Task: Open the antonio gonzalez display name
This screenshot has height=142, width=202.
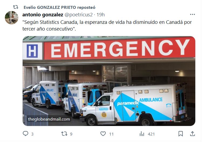Action: click(x=43, y=15)
